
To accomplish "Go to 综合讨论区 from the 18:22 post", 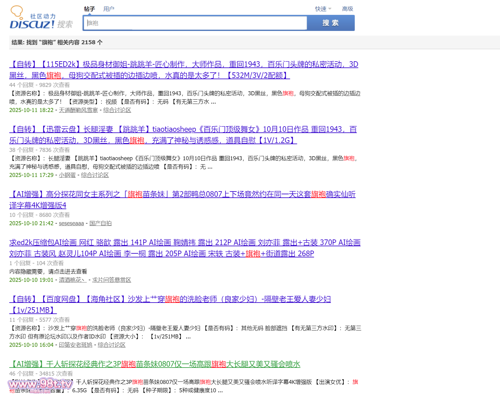I will click(117, 110).
